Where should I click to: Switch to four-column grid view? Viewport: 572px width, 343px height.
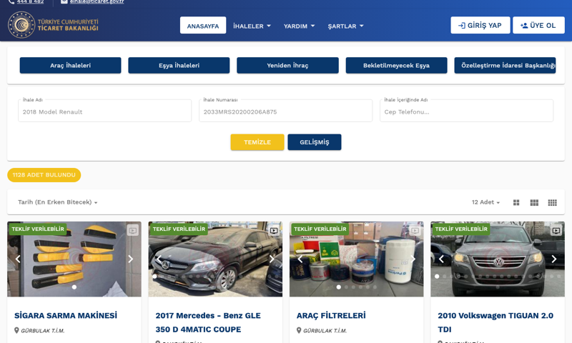[552, 203]
